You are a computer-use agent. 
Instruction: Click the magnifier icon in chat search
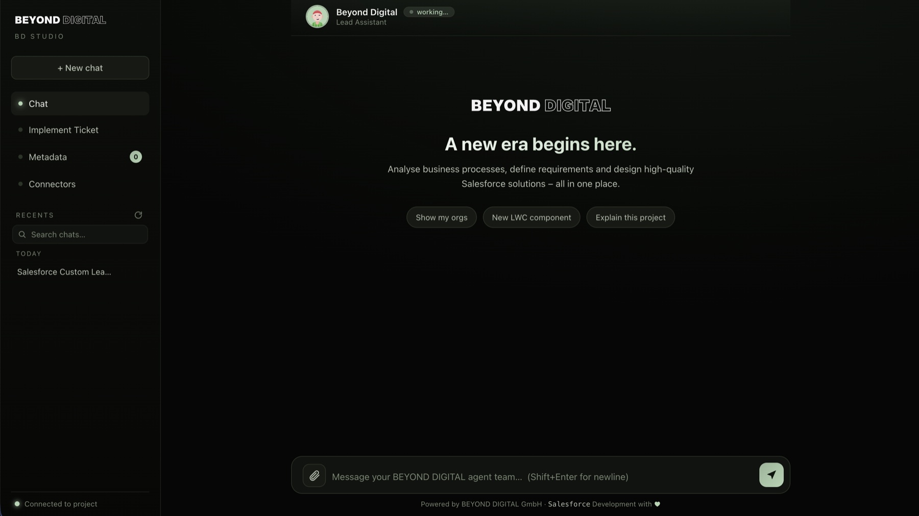coord(22,234)
